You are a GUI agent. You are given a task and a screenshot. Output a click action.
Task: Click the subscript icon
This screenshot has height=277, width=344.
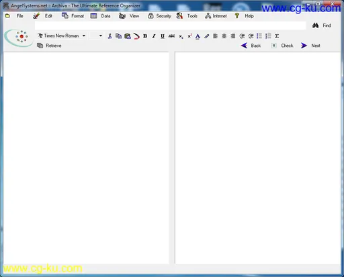tap(181, 36)
